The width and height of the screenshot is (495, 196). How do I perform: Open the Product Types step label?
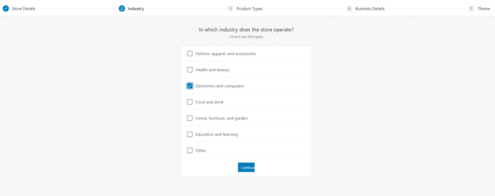249,9
